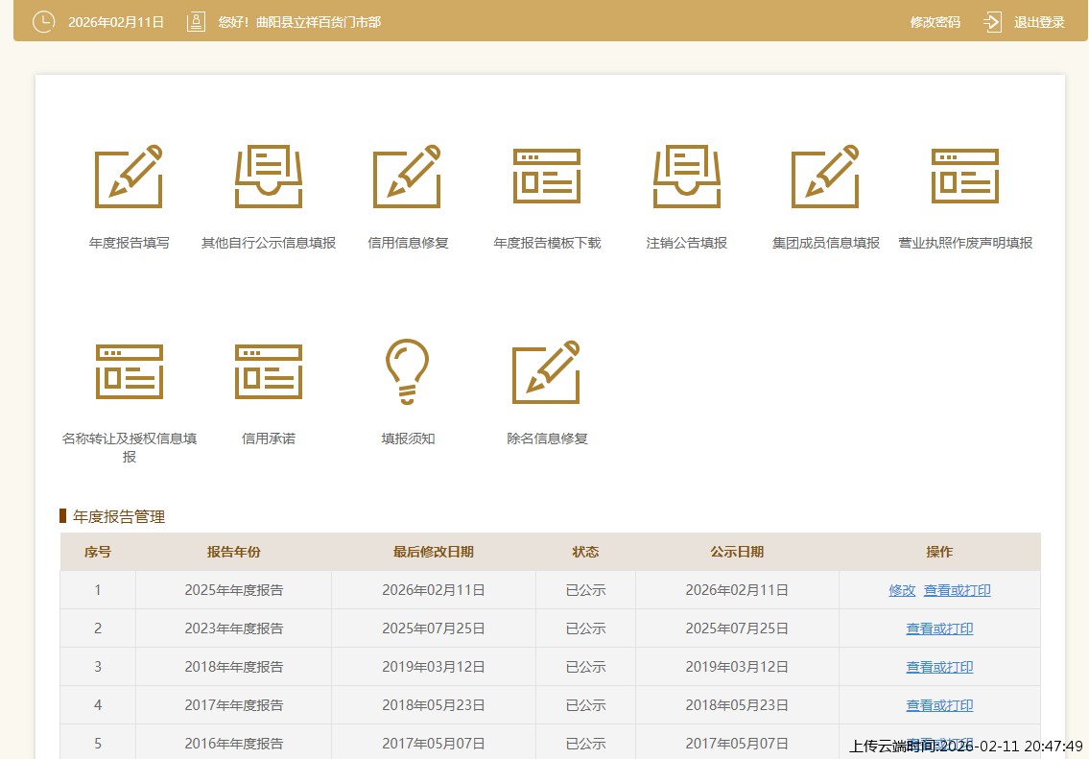This screenshot has height=759, width=1089.
Task: Click 查看或打印 for 2018年年度报告
Action: click(x=939, y=667)
